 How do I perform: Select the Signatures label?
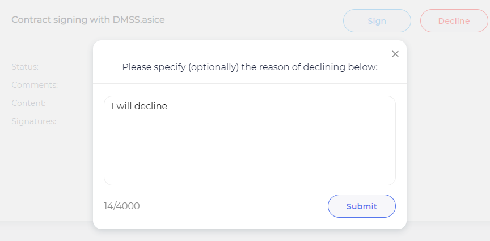tap(33, 121)
